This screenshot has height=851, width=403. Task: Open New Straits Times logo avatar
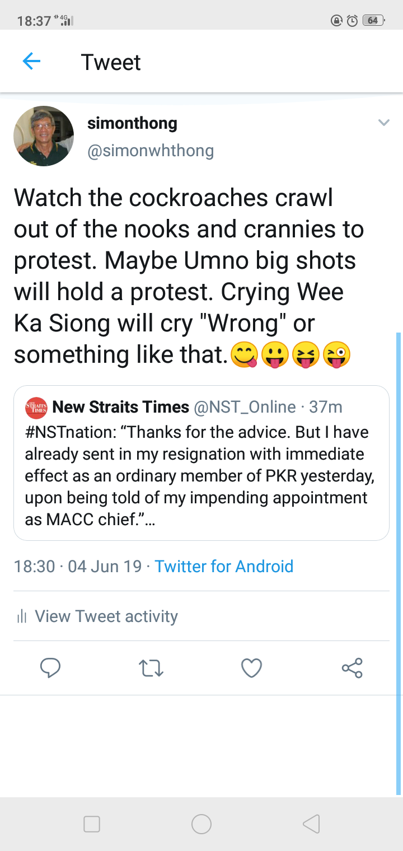tap(36, 408)
